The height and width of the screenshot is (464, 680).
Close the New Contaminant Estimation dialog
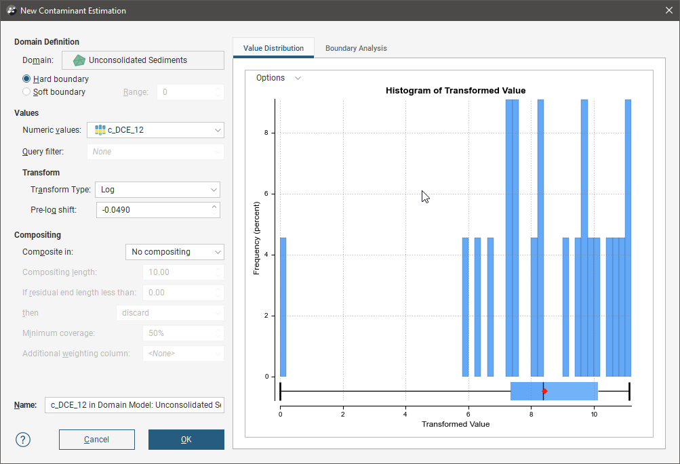[667, 11]
